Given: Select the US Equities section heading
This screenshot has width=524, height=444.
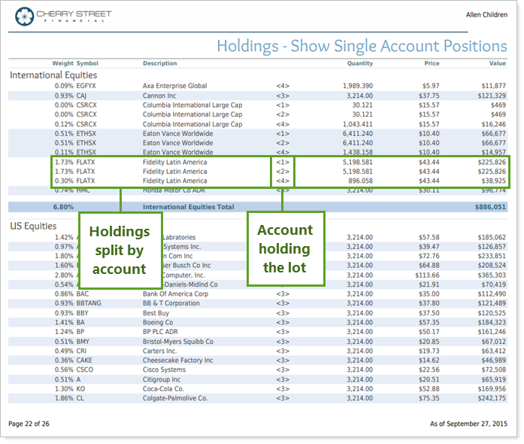Looking at the screenshot, I should coord(33,226).
